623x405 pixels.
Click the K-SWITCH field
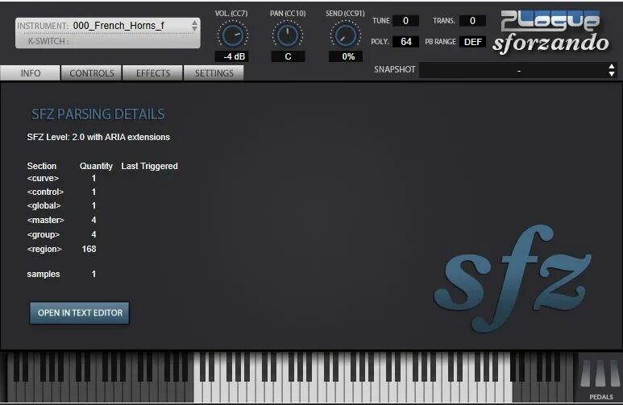point(107,41)
